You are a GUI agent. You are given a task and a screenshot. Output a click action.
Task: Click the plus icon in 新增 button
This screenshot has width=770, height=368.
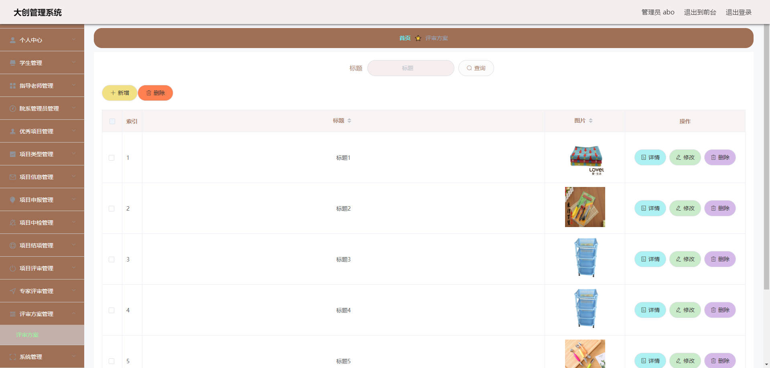pos(113,93)
